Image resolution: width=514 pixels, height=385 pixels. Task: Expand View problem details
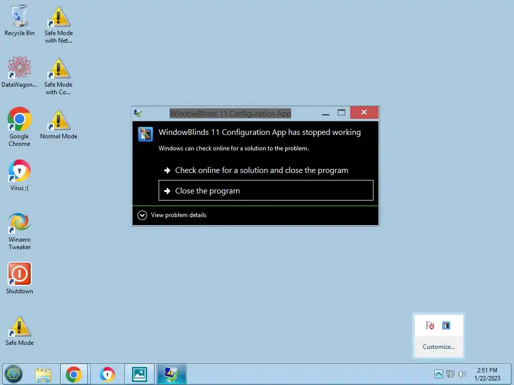[x=172, y=215]
